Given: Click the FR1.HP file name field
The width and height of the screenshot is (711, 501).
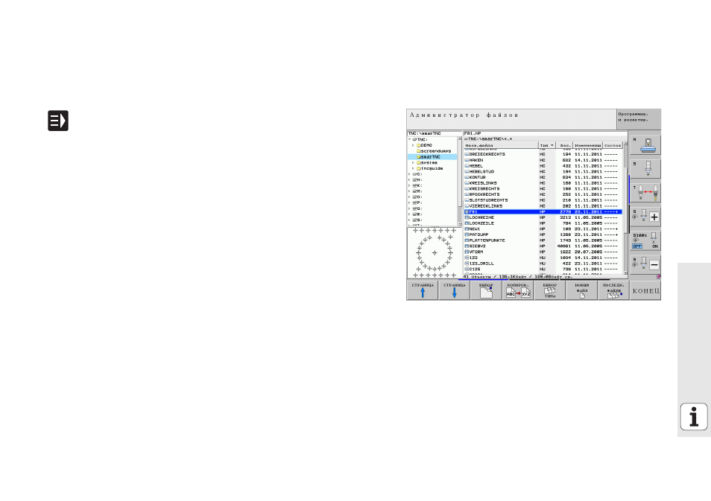Looking at the screenshot, I should tap(545, 134).
